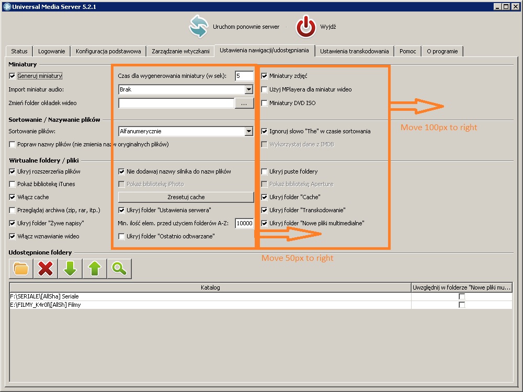Enable Ukryj folder "Ostatnio odtwarzane" checkbox

[x=121, y=237]
